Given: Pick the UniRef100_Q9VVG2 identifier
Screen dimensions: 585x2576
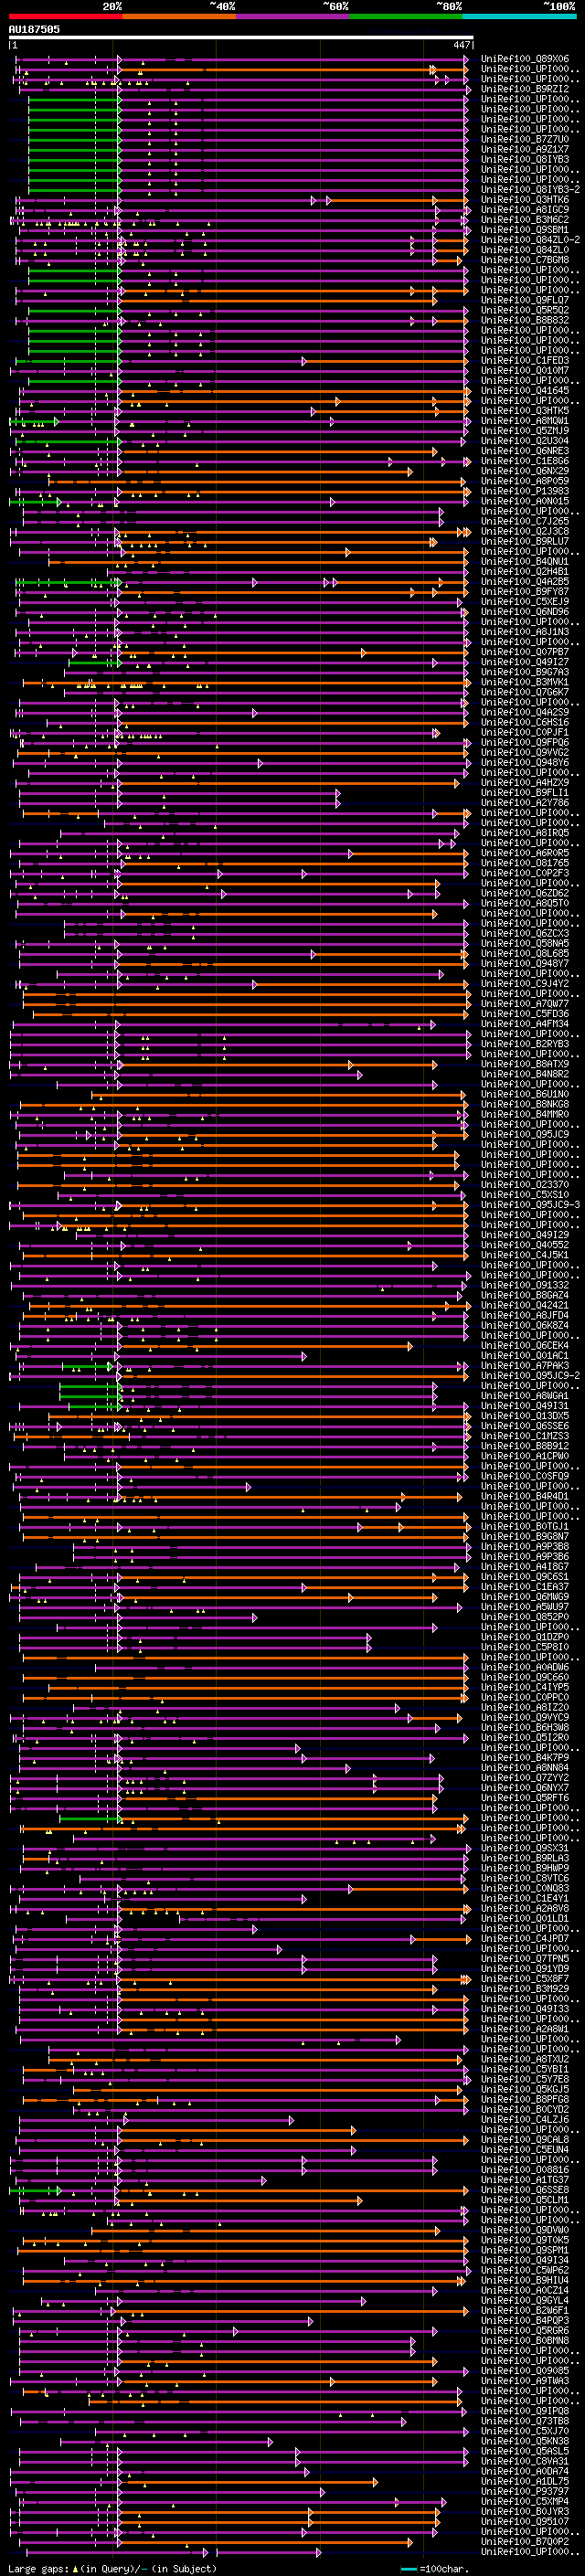Looking at the screenshot, I should tap(524, 752).
